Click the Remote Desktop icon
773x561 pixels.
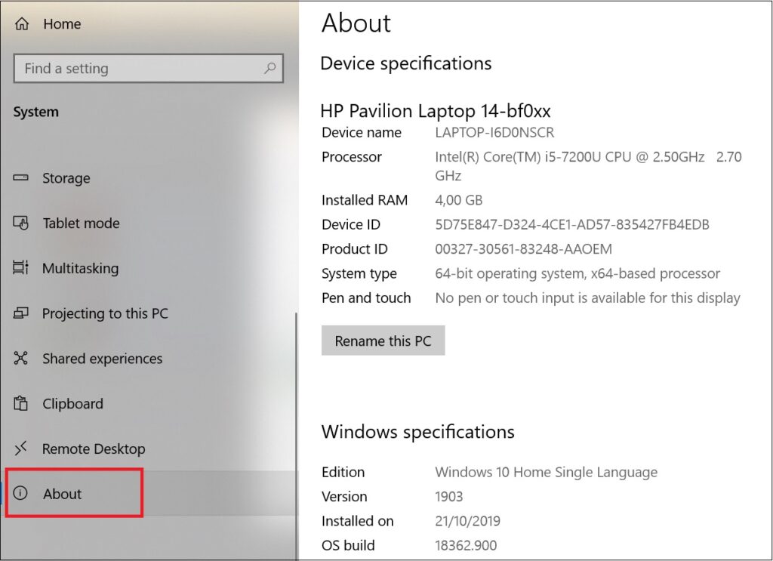(x=22, y=449)
